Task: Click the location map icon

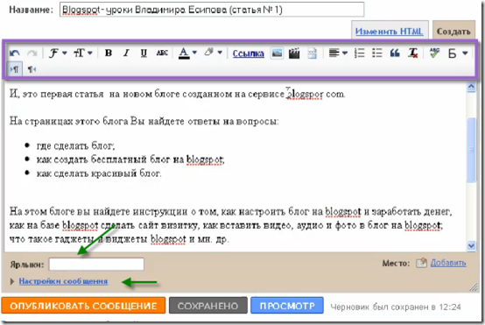Action: coord(421,263)
